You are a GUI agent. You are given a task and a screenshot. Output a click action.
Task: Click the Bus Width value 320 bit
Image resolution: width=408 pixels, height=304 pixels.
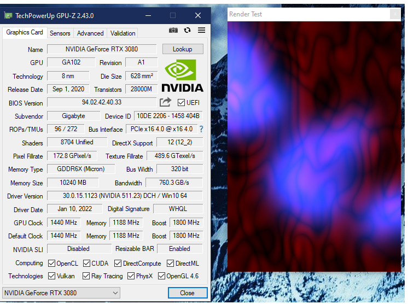point(179,169)
